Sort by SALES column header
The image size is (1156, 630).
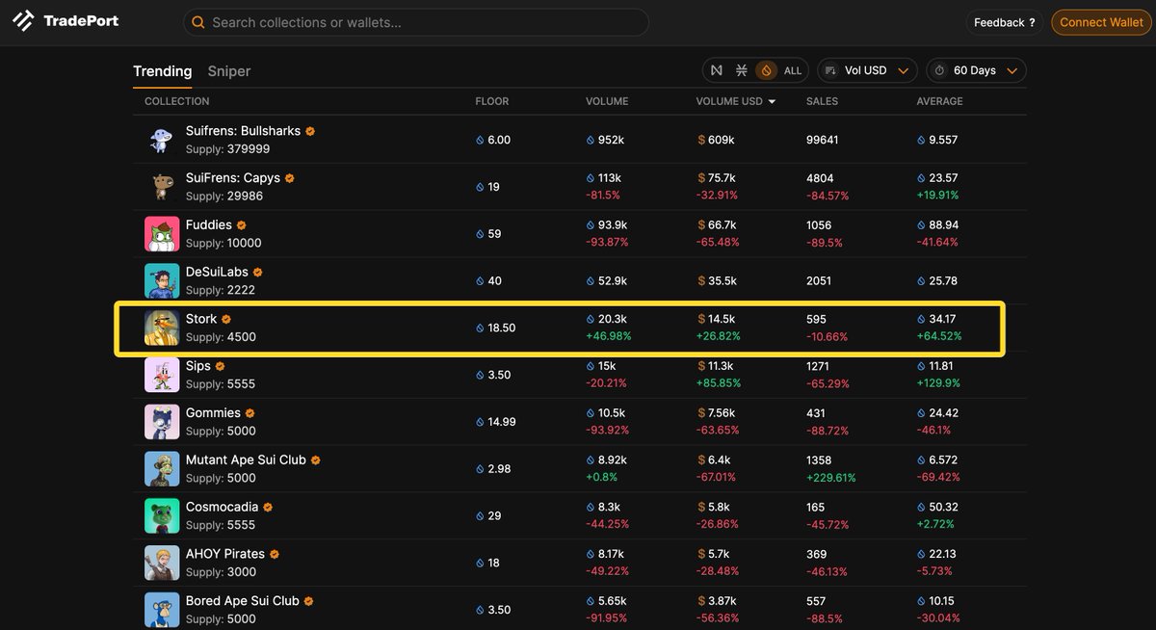[822, 101]
